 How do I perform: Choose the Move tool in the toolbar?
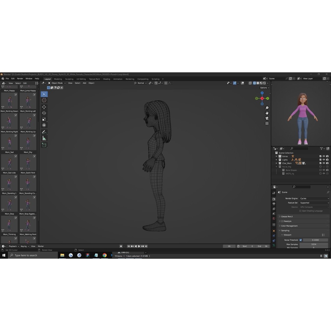click(x=44, y=107)
